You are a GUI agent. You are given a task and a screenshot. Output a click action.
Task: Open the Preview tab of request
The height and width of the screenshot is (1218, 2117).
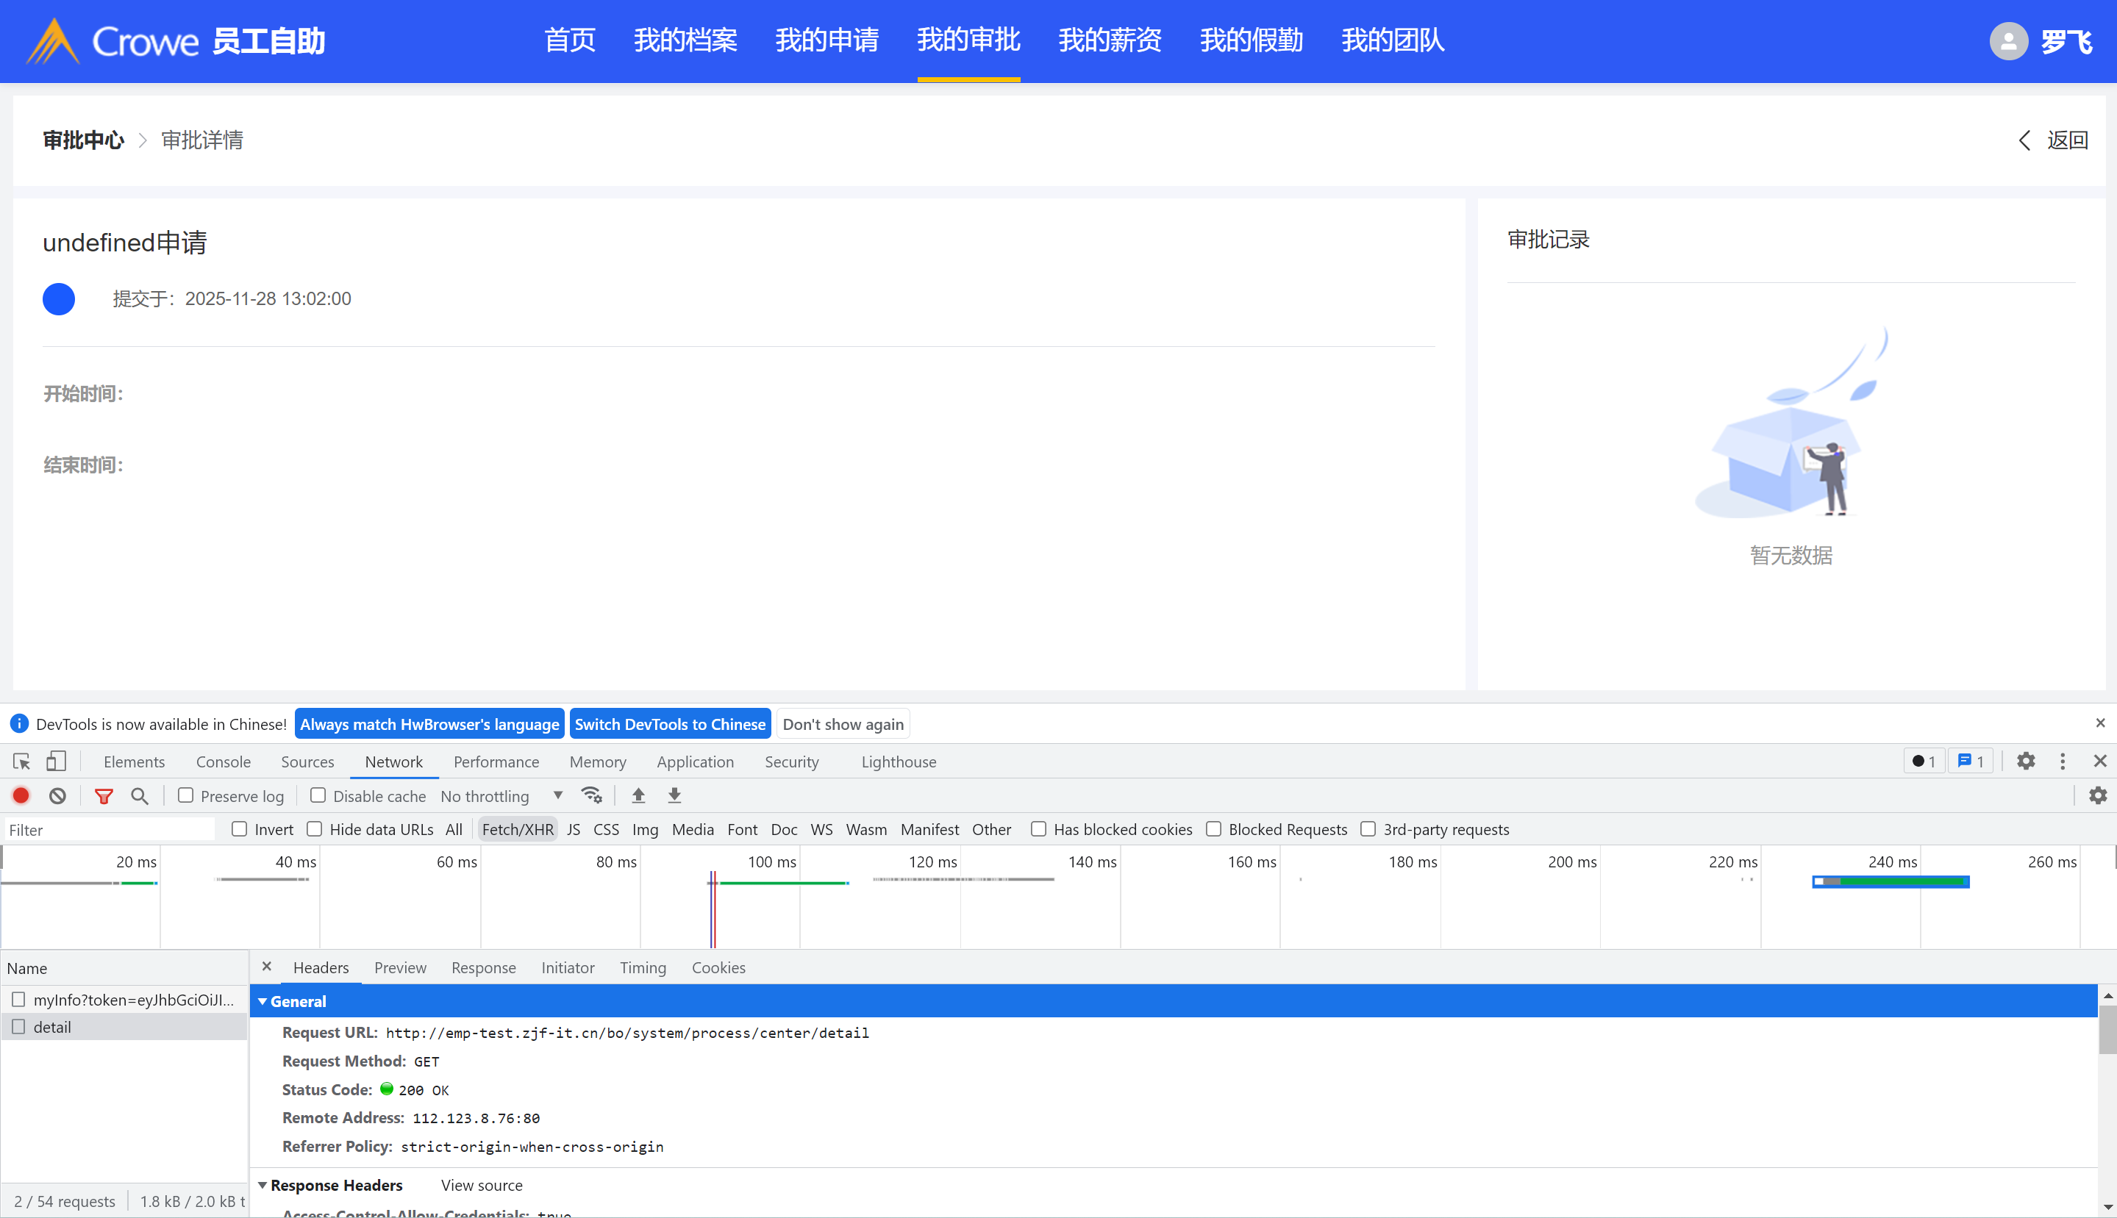click(x=400, y=968)
